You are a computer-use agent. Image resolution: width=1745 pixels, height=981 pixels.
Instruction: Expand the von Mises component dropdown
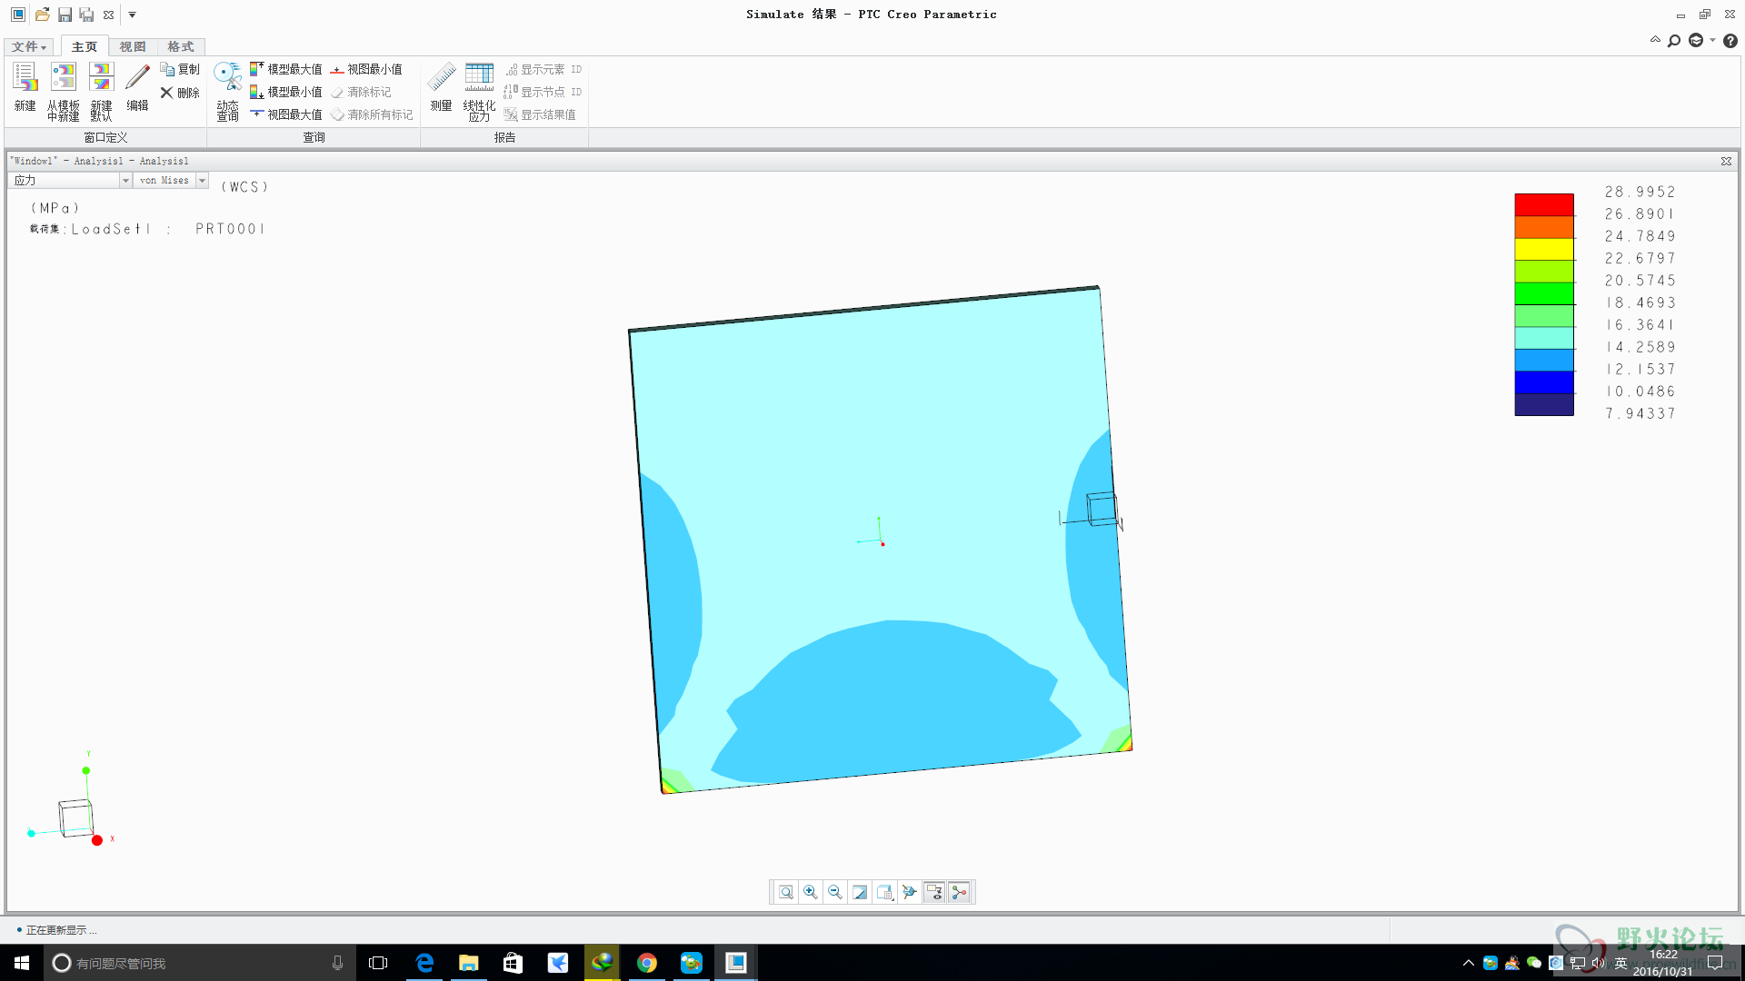(202, 181)
